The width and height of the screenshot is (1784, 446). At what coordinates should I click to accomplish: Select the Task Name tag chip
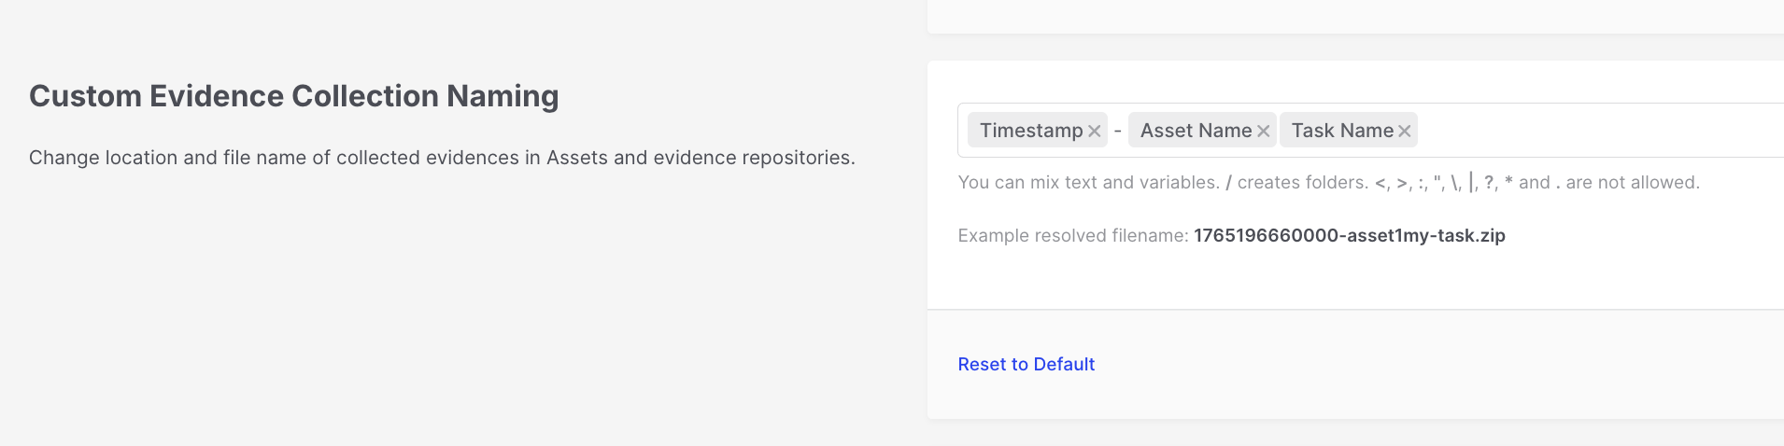(x=1341, y=131)
